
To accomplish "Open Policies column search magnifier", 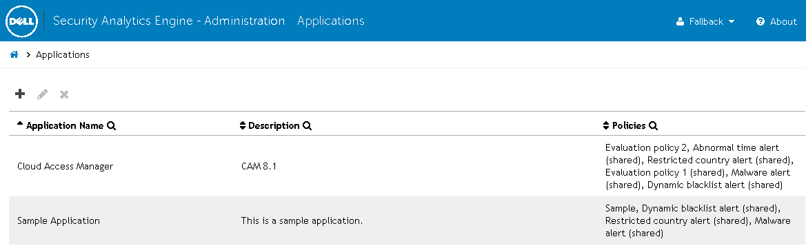I will coord(654,126).
